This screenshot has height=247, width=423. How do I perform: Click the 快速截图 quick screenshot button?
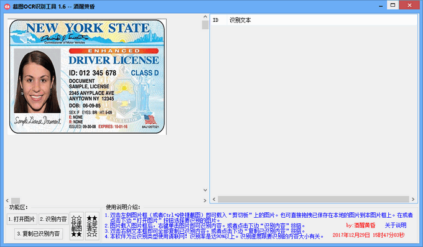77,226
